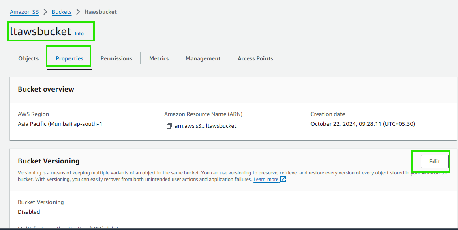The image size is (458, 230).
Task: Click the Amazon Resource Name (ARN) label
Action: point(203,114)
